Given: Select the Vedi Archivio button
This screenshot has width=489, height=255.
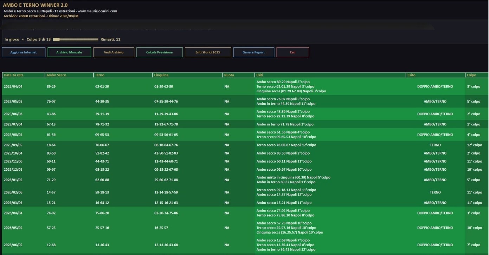Looking at the screenshot, I should [x=114, y=52].
